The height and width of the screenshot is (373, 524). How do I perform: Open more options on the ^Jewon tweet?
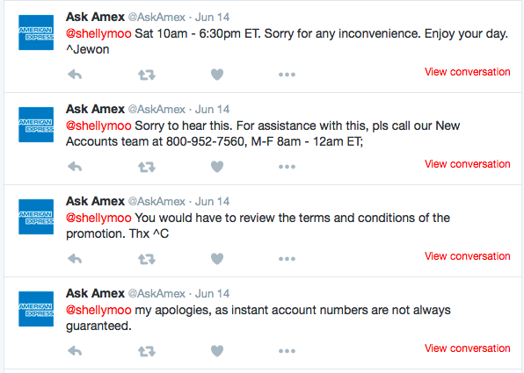point(287,75)
